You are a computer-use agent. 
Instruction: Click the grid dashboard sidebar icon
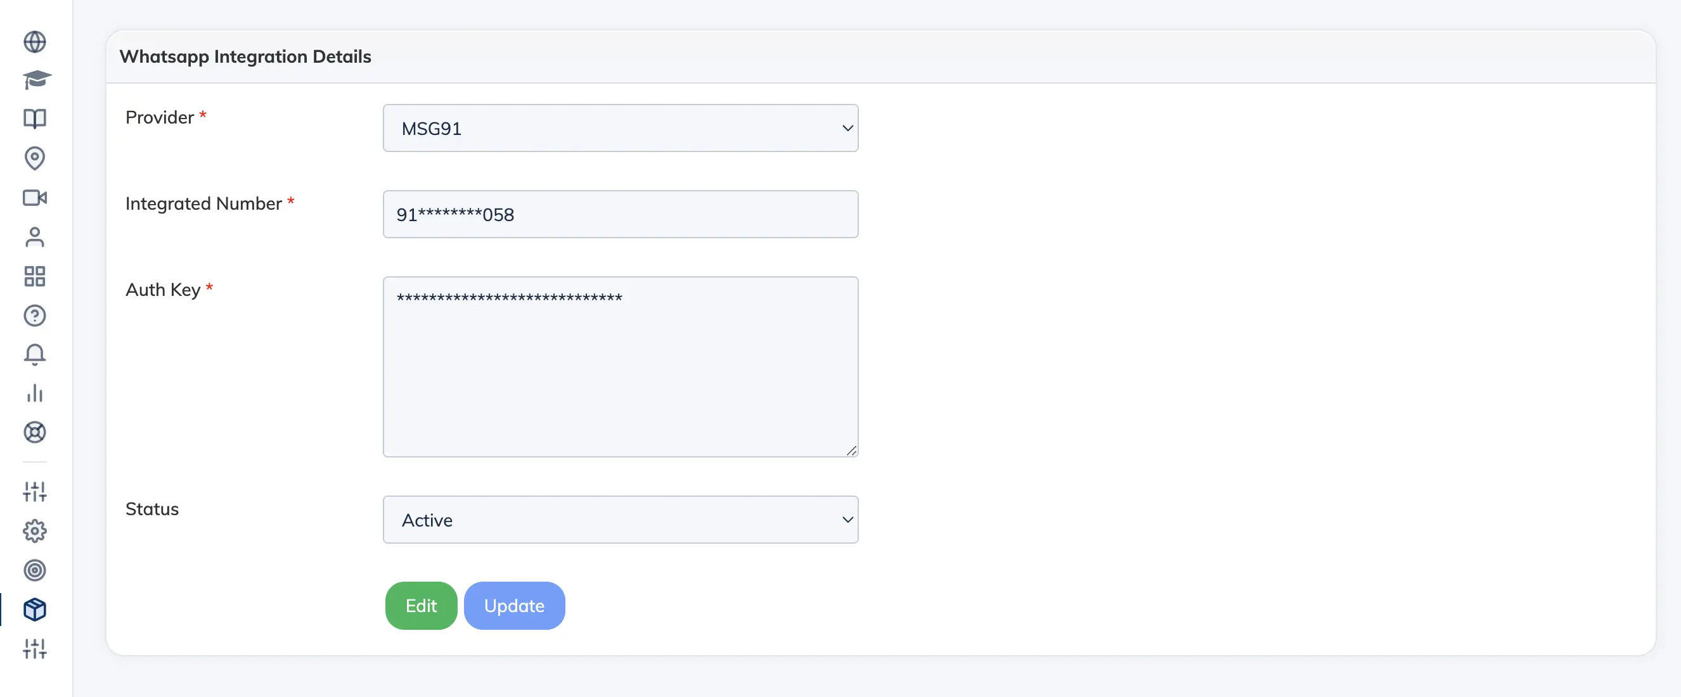point(35,276)
